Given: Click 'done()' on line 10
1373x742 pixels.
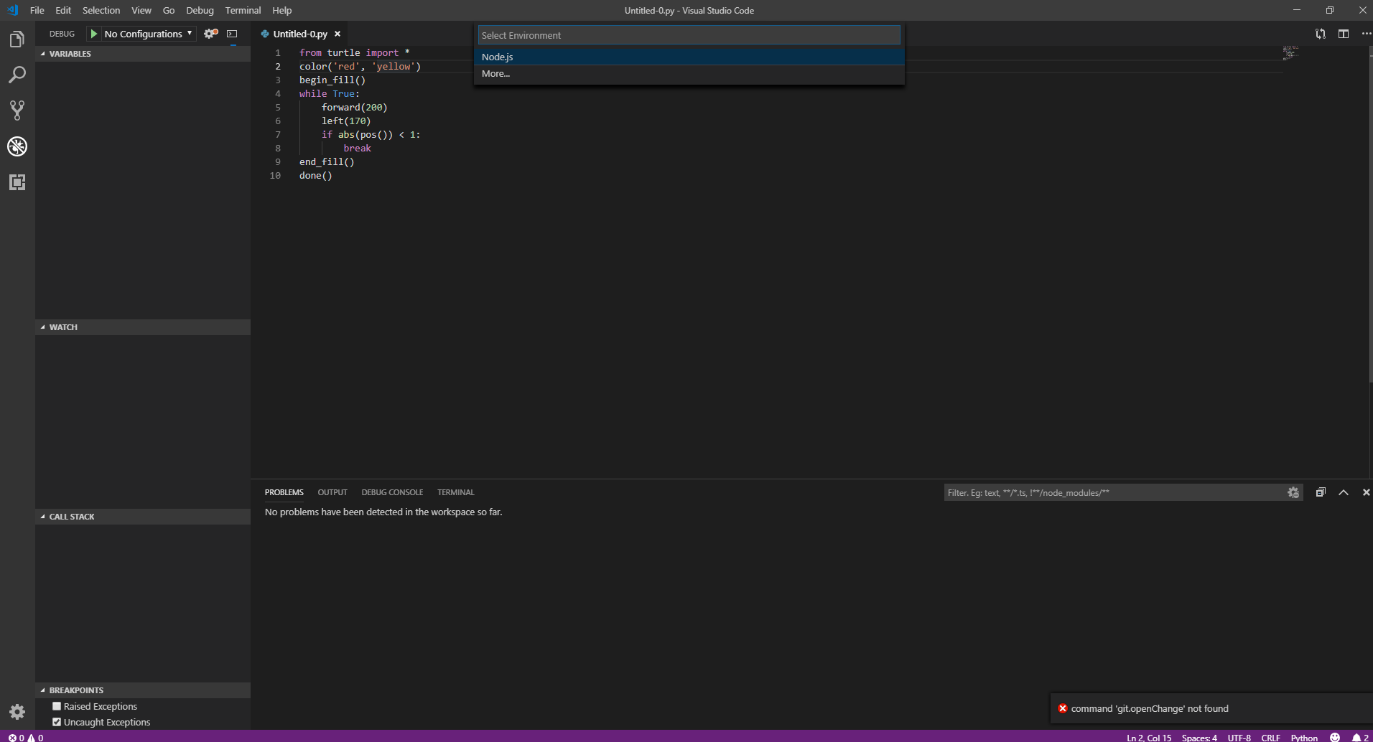Looking at the screenshot, I should point(316,175).
